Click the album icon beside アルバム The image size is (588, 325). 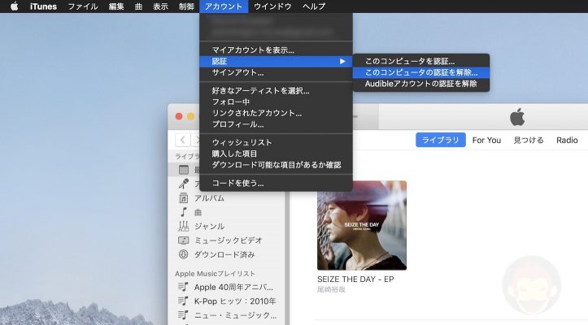point(184,198)
